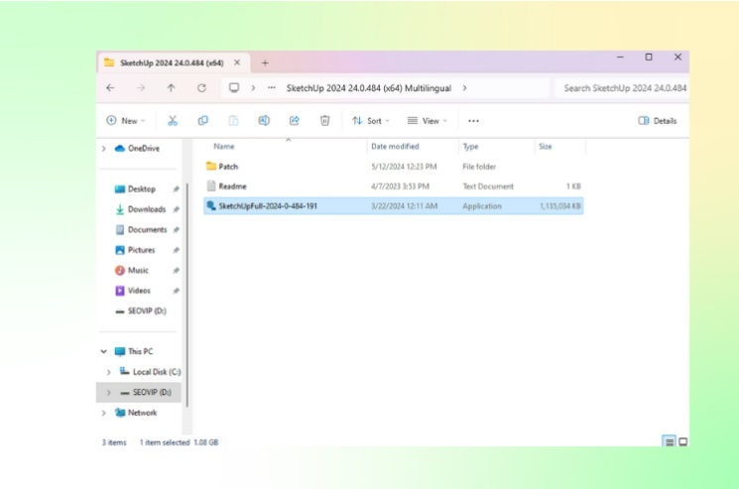This screenshot has width=739, height=489.
Task: Go up one folder level
Action: [x=171, y=88]
